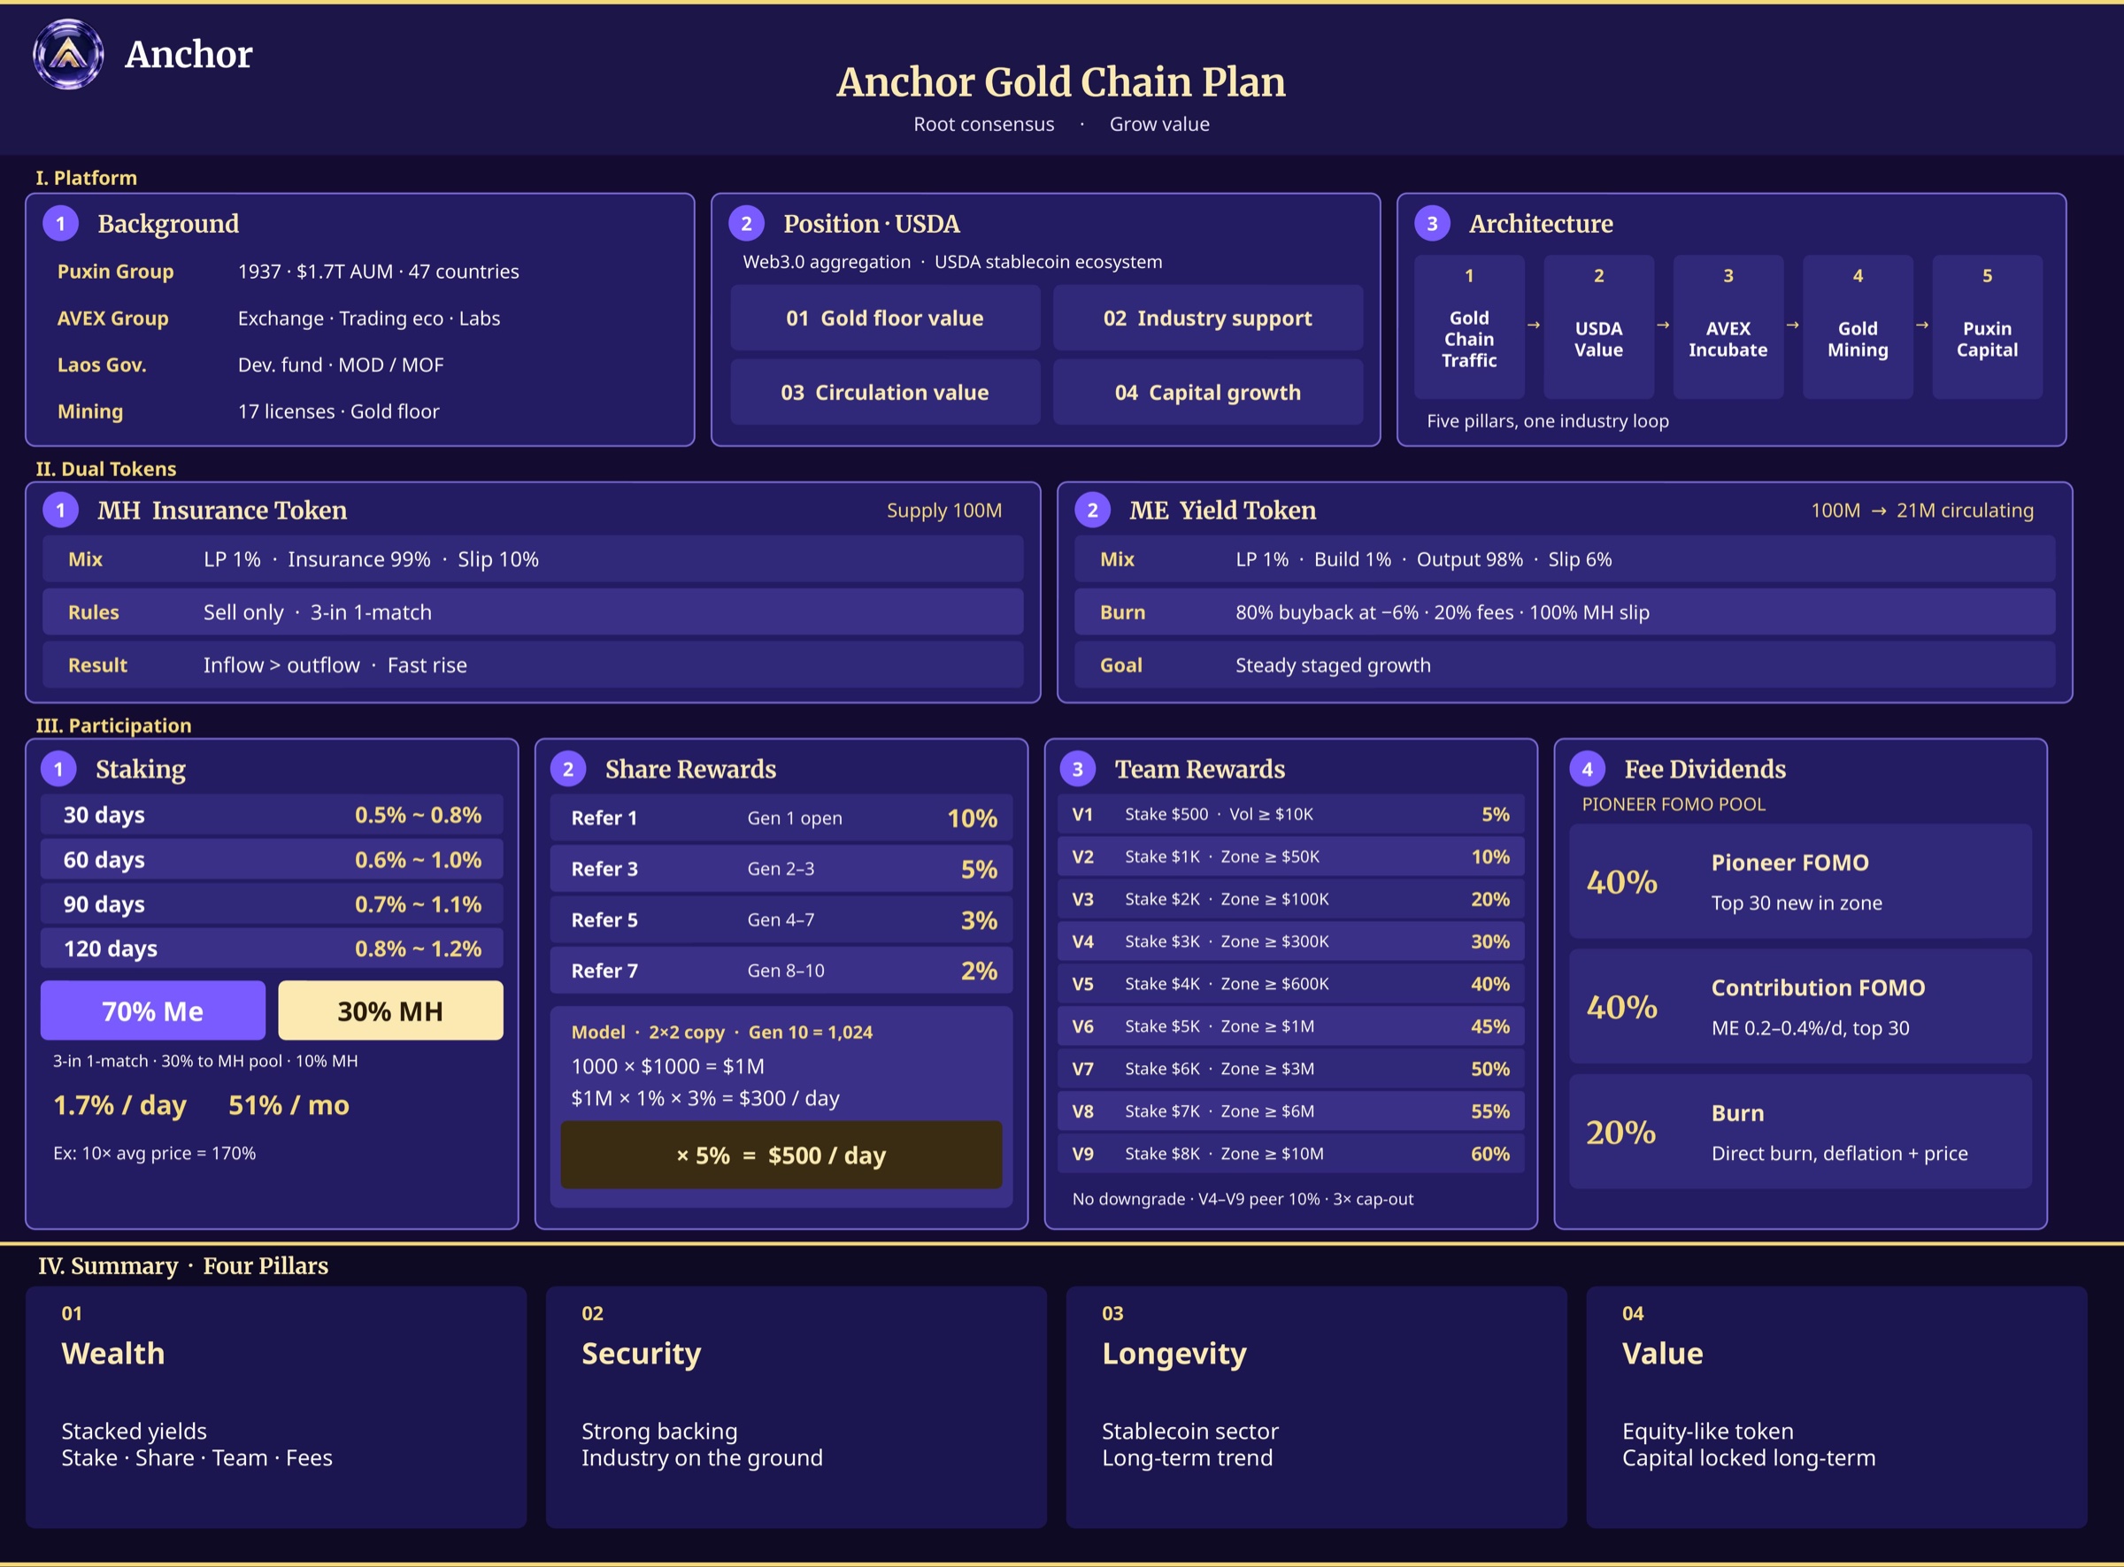Click the Laos Gov. label

102,365
